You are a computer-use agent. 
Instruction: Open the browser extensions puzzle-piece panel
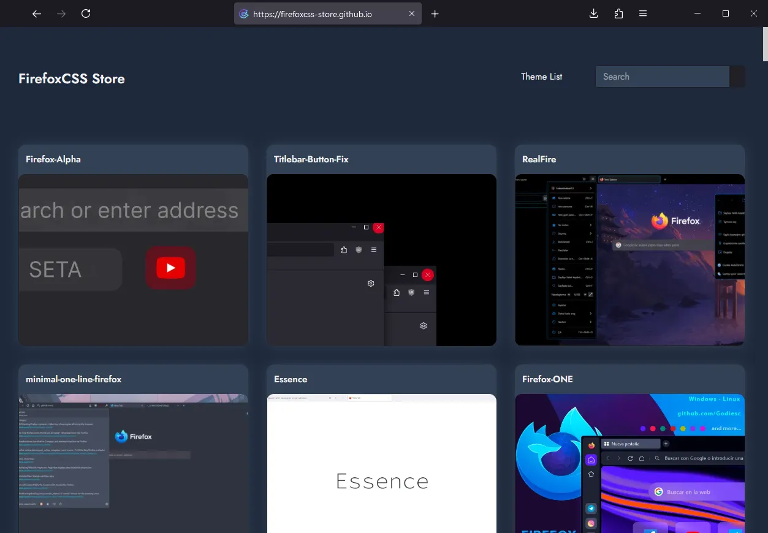618,13
